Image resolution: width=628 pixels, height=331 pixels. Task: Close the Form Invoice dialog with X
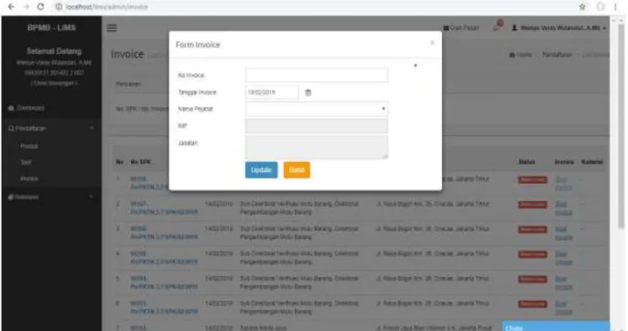(x=432, y=43)
